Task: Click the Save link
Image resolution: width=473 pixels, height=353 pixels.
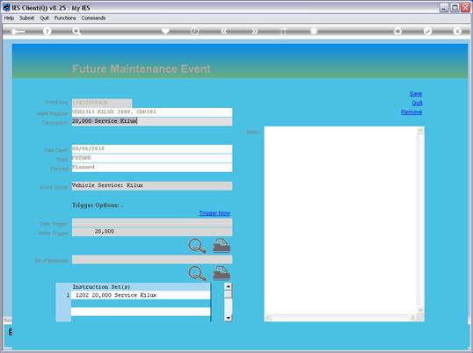Action: 416,94
